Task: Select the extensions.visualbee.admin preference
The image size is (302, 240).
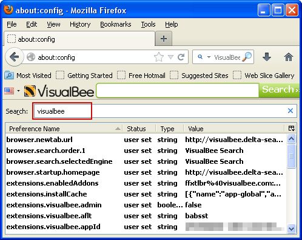Action: click(146, 205)
